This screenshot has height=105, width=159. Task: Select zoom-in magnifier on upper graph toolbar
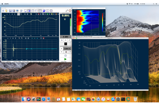[19, 14]
